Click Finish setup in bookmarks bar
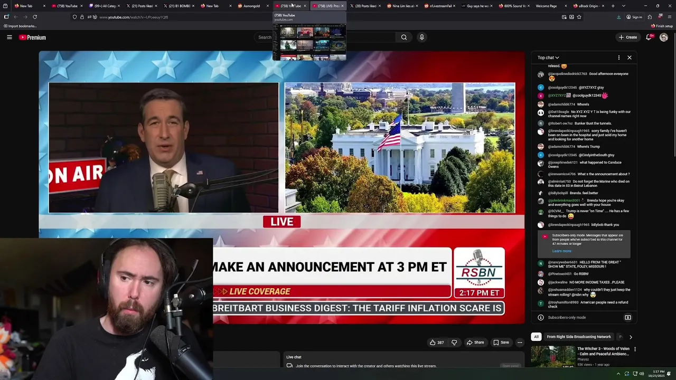The height and width of the screenshot is (380, 676). [x=662, y=26]
